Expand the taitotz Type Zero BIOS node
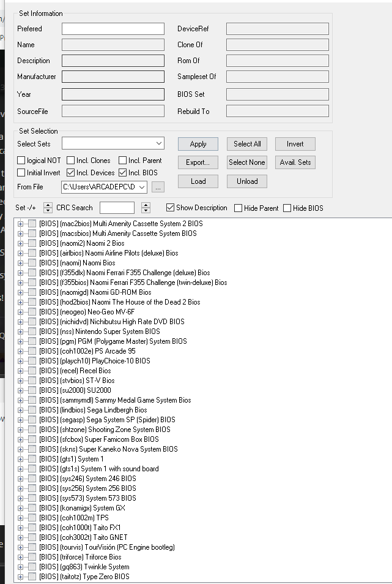The height and width of the screenshot is (584, 392). pyautogui.click(x=20, y=577)
